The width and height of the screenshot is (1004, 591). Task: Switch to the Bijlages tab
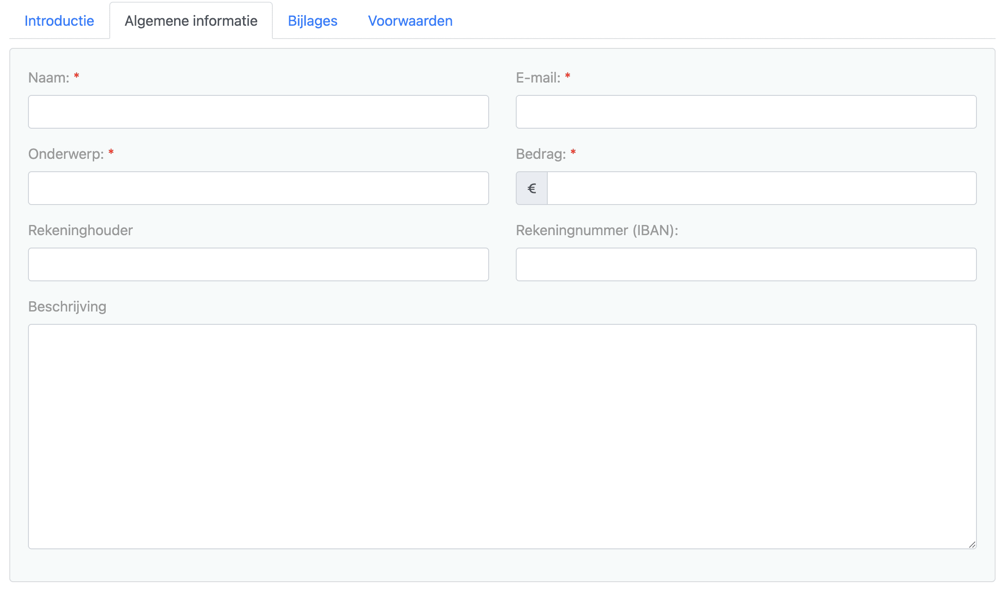(x=312, y=21)
